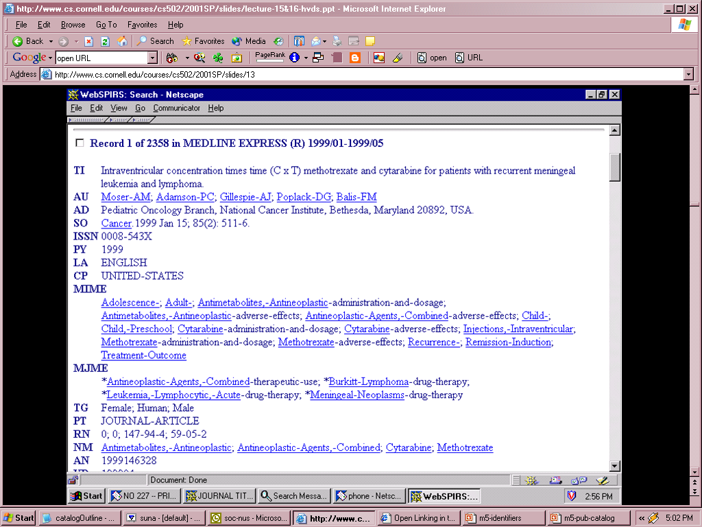This screenshot has width=702, height=527.
Task: Click the Mail envelope icon
Action: [x=315, y=41]
